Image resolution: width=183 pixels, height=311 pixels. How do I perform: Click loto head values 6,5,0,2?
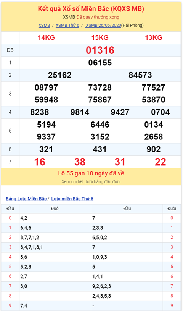(100, 237)
